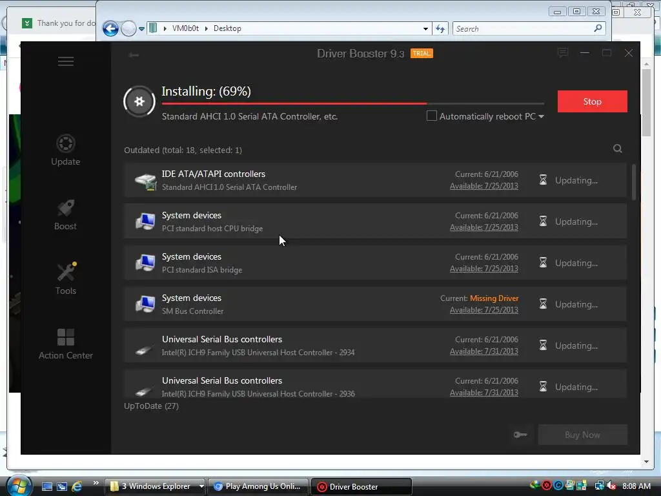
Task: Click the installing progress bar
Action: (x=353, y=103)
